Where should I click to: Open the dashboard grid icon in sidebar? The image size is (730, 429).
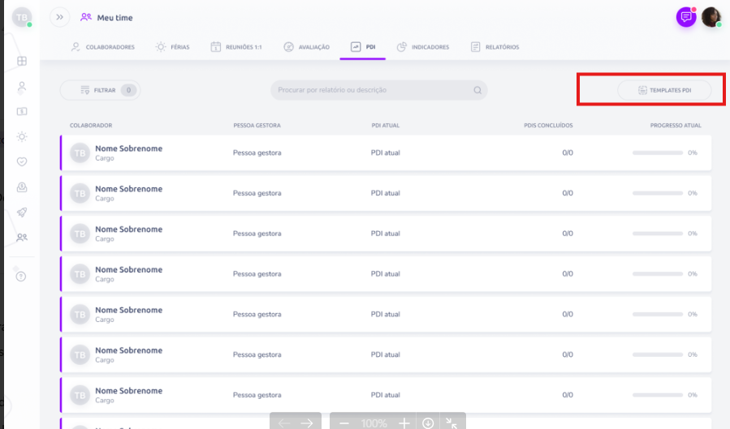[22, 61]
